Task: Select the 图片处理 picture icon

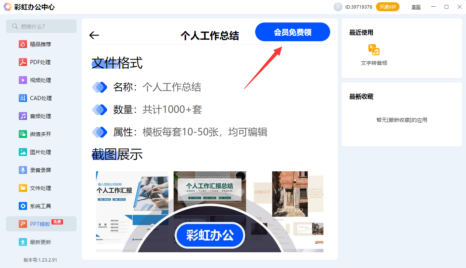Action: (x=23, y=152)
